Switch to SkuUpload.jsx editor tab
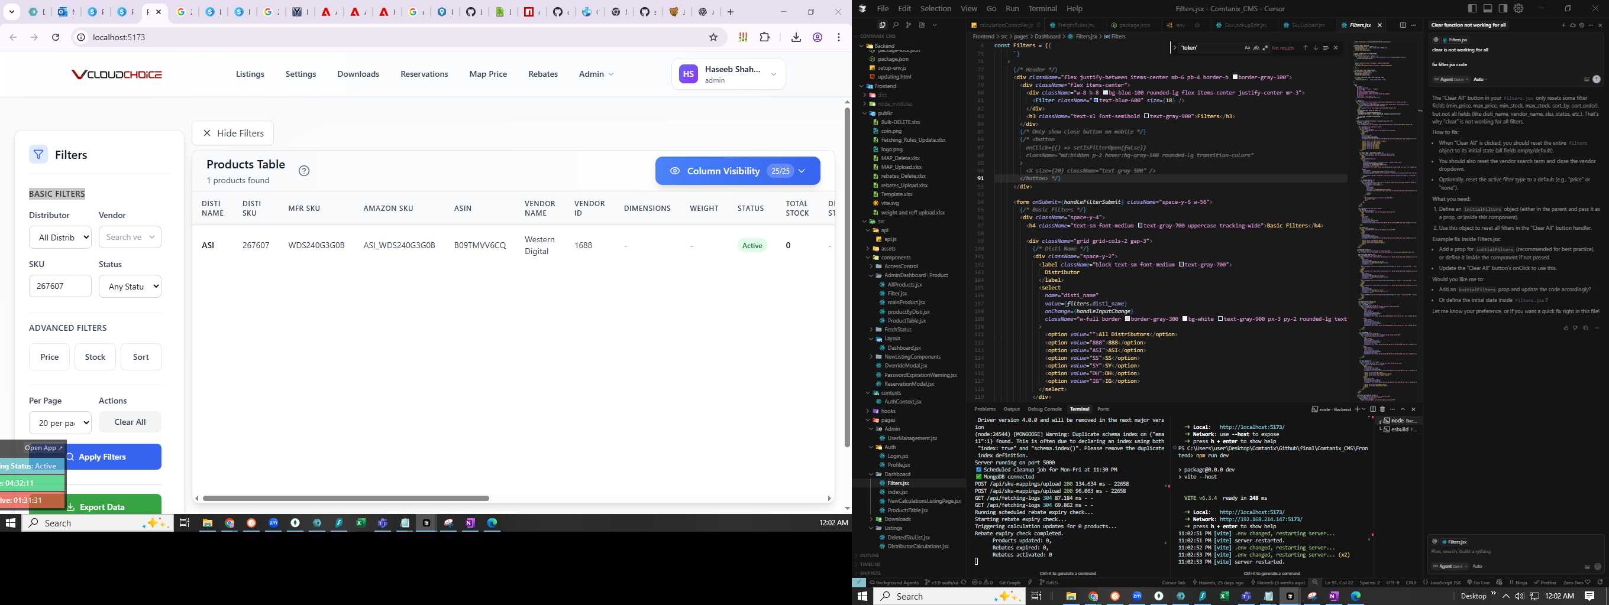The image size is (1609, 605). tap(1307, 25)
